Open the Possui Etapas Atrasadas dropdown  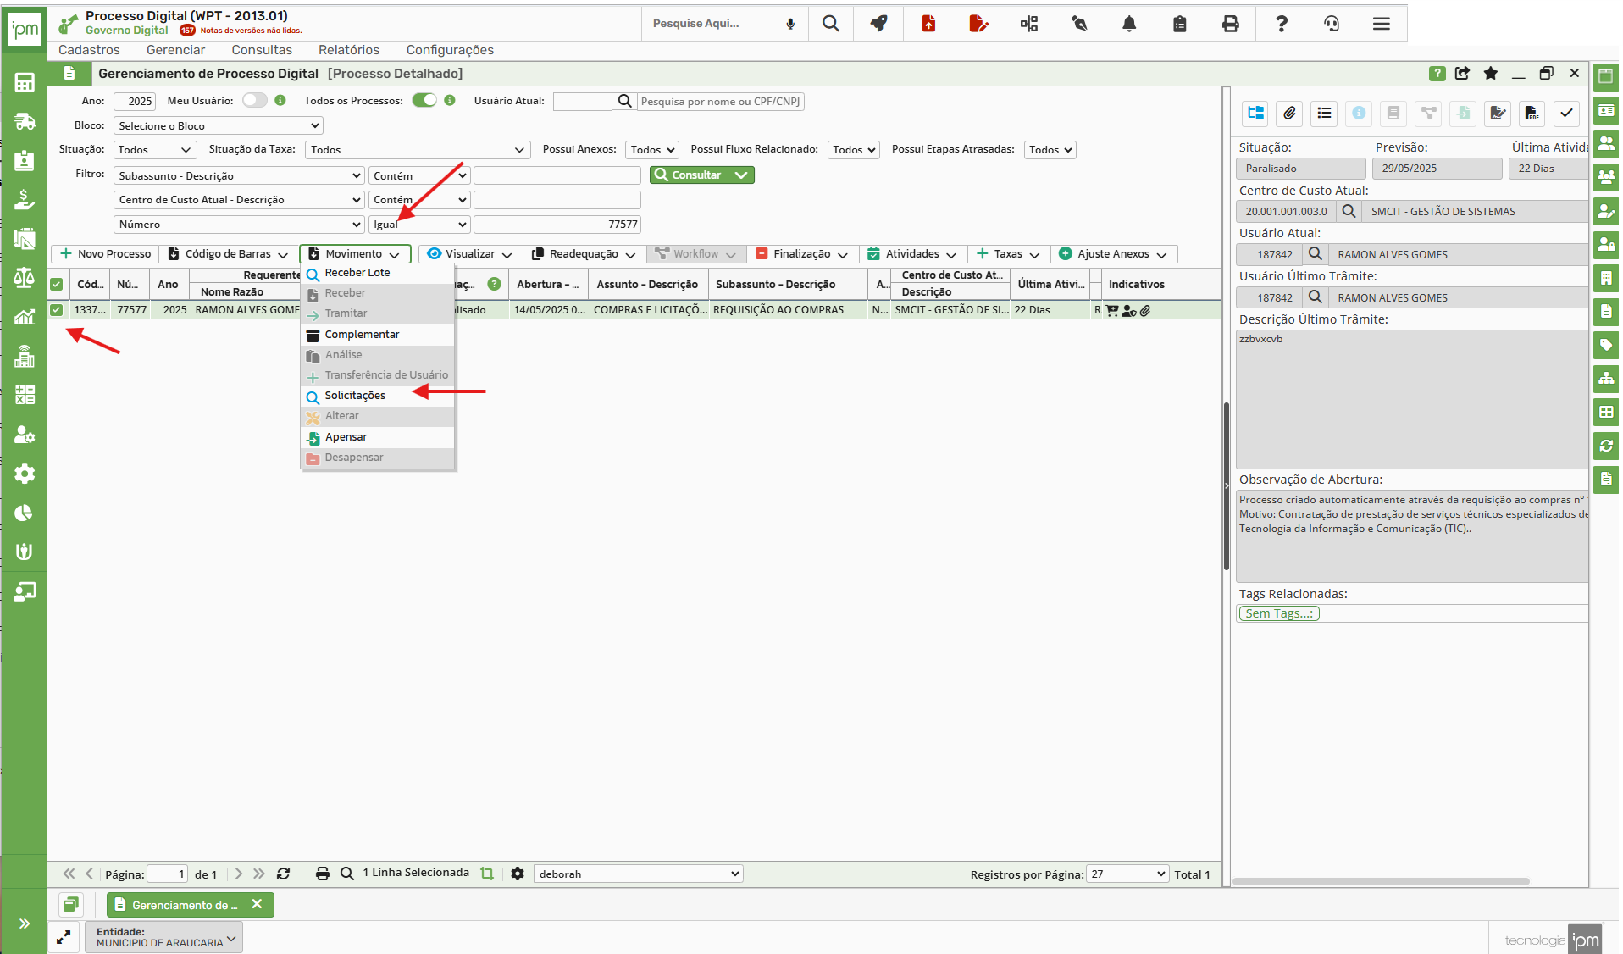point(1050,149)
